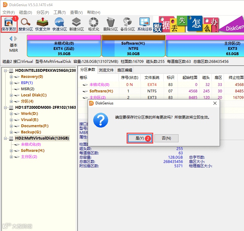
Task: Expand the 分区(4) tree node
Action: coord(11,101)
